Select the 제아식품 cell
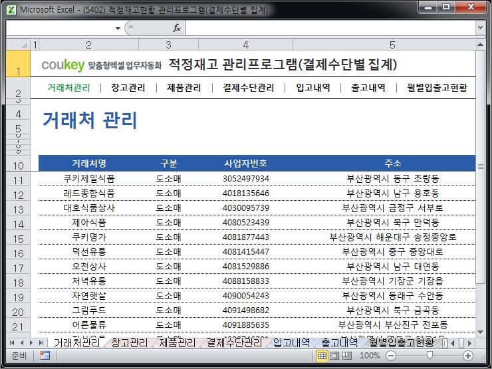Image resolution: width=492 pixels, height=369 pixels. (89, 223)
